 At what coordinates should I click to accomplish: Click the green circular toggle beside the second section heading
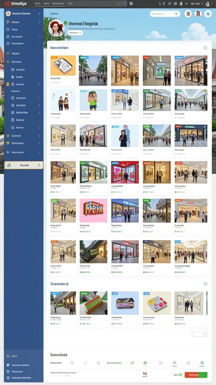point(205,283)
